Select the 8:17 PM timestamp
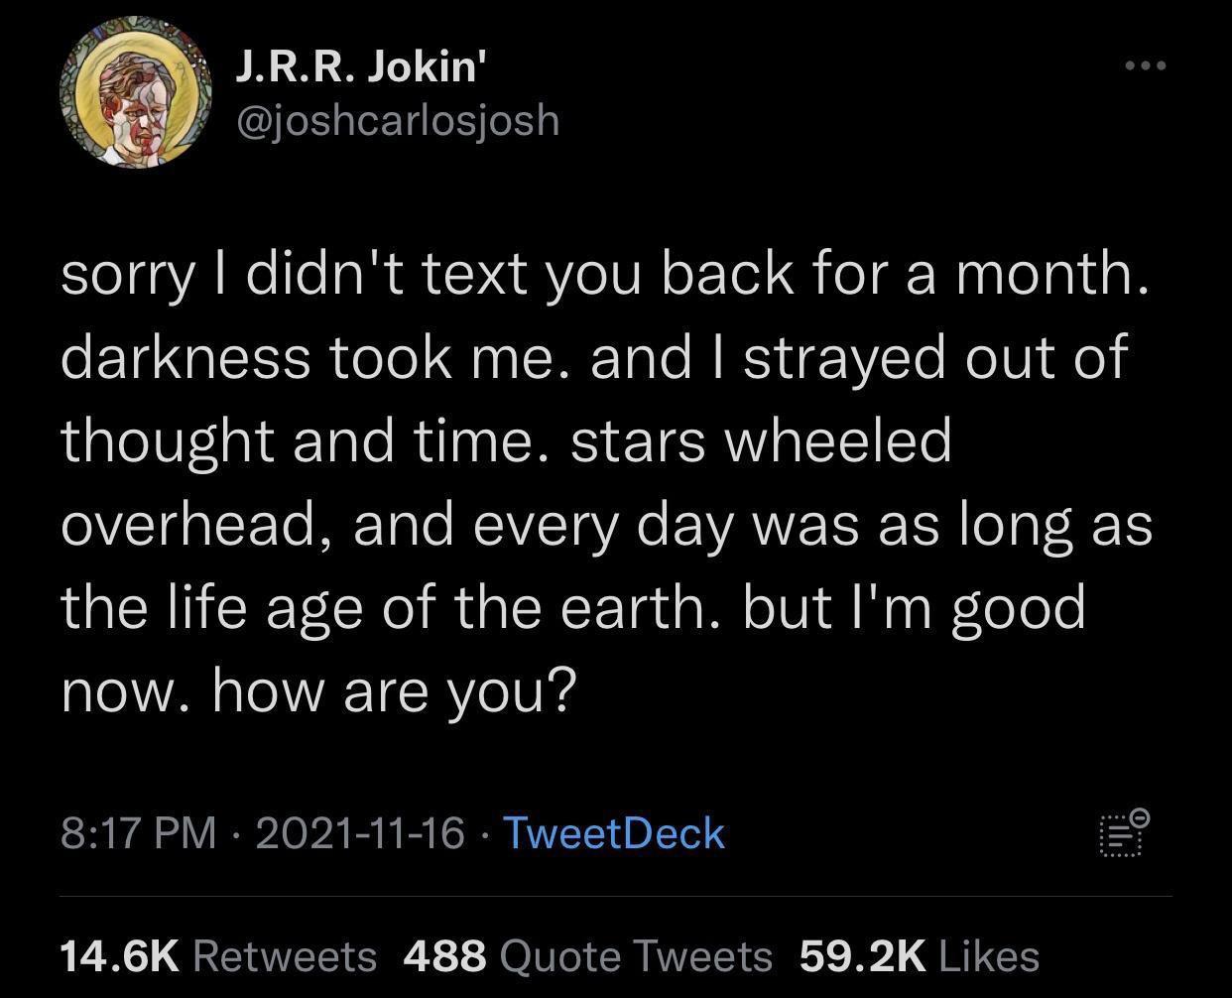The width and height of the screenshot is (1232, 998). pos(138,832)
